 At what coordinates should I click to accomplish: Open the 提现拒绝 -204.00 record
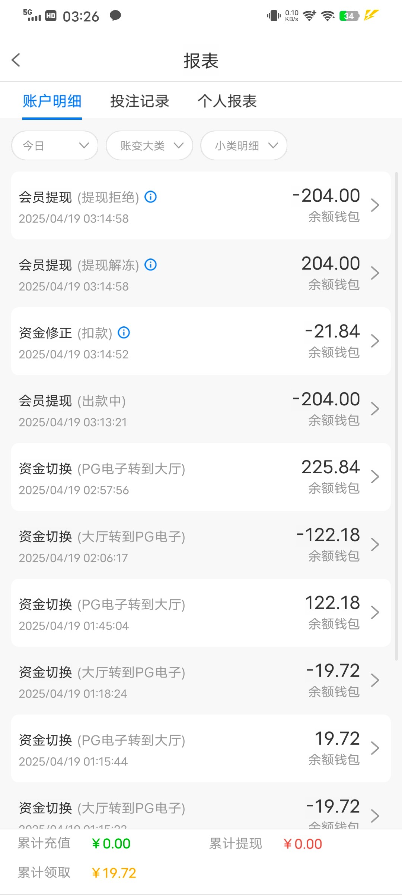[x=201, y=205]
